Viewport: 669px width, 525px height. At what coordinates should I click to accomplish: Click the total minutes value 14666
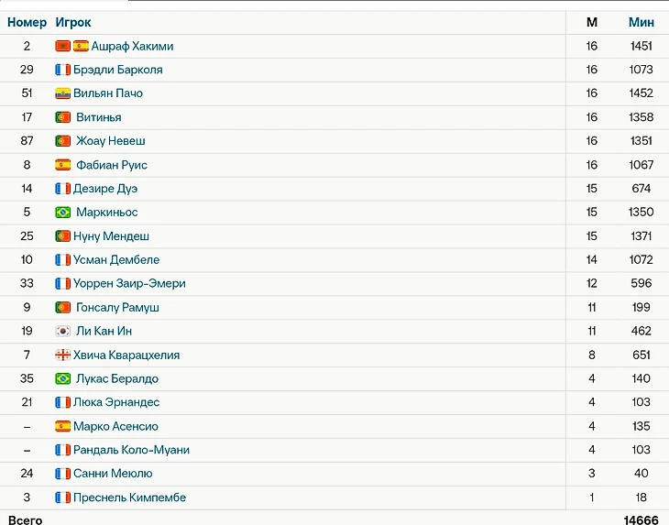point(641,520)
